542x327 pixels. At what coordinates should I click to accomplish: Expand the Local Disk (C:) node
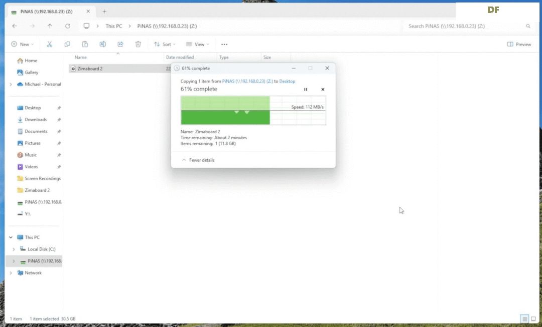[x=14, y=249]
